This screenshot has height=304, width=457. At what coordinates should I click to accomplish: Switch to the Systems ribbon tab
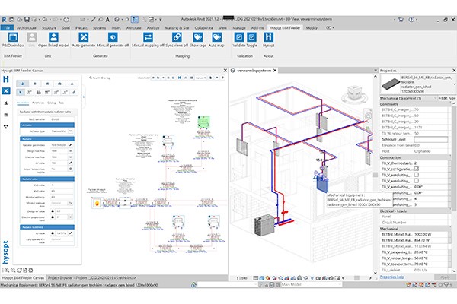(99, 28)
